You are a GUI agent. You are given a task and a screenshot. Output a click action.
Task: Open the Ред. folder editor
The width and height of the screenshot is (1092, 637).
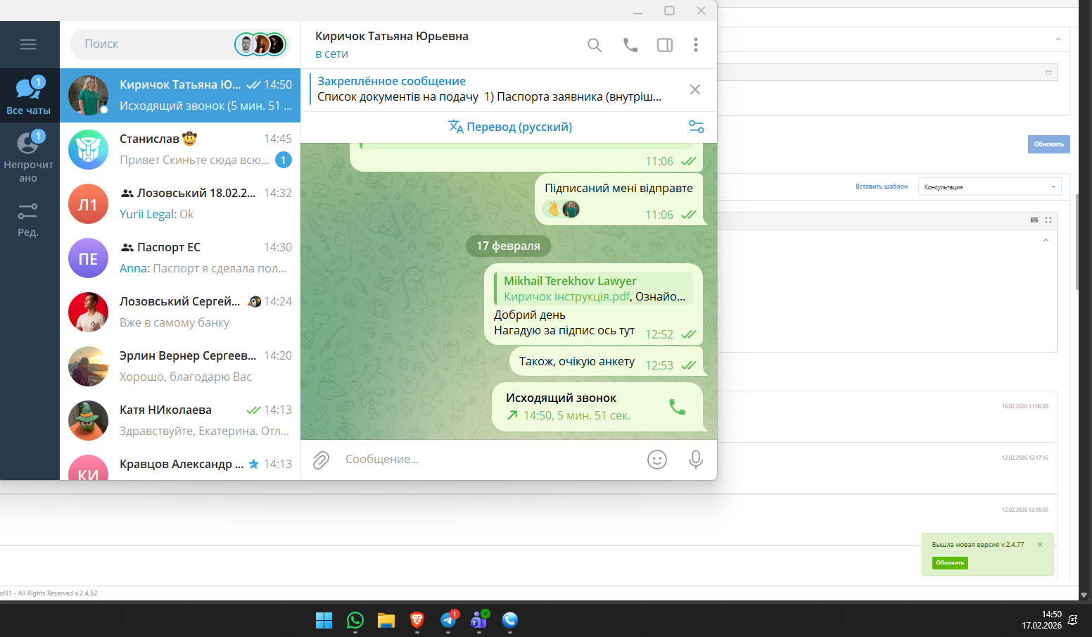28,220
